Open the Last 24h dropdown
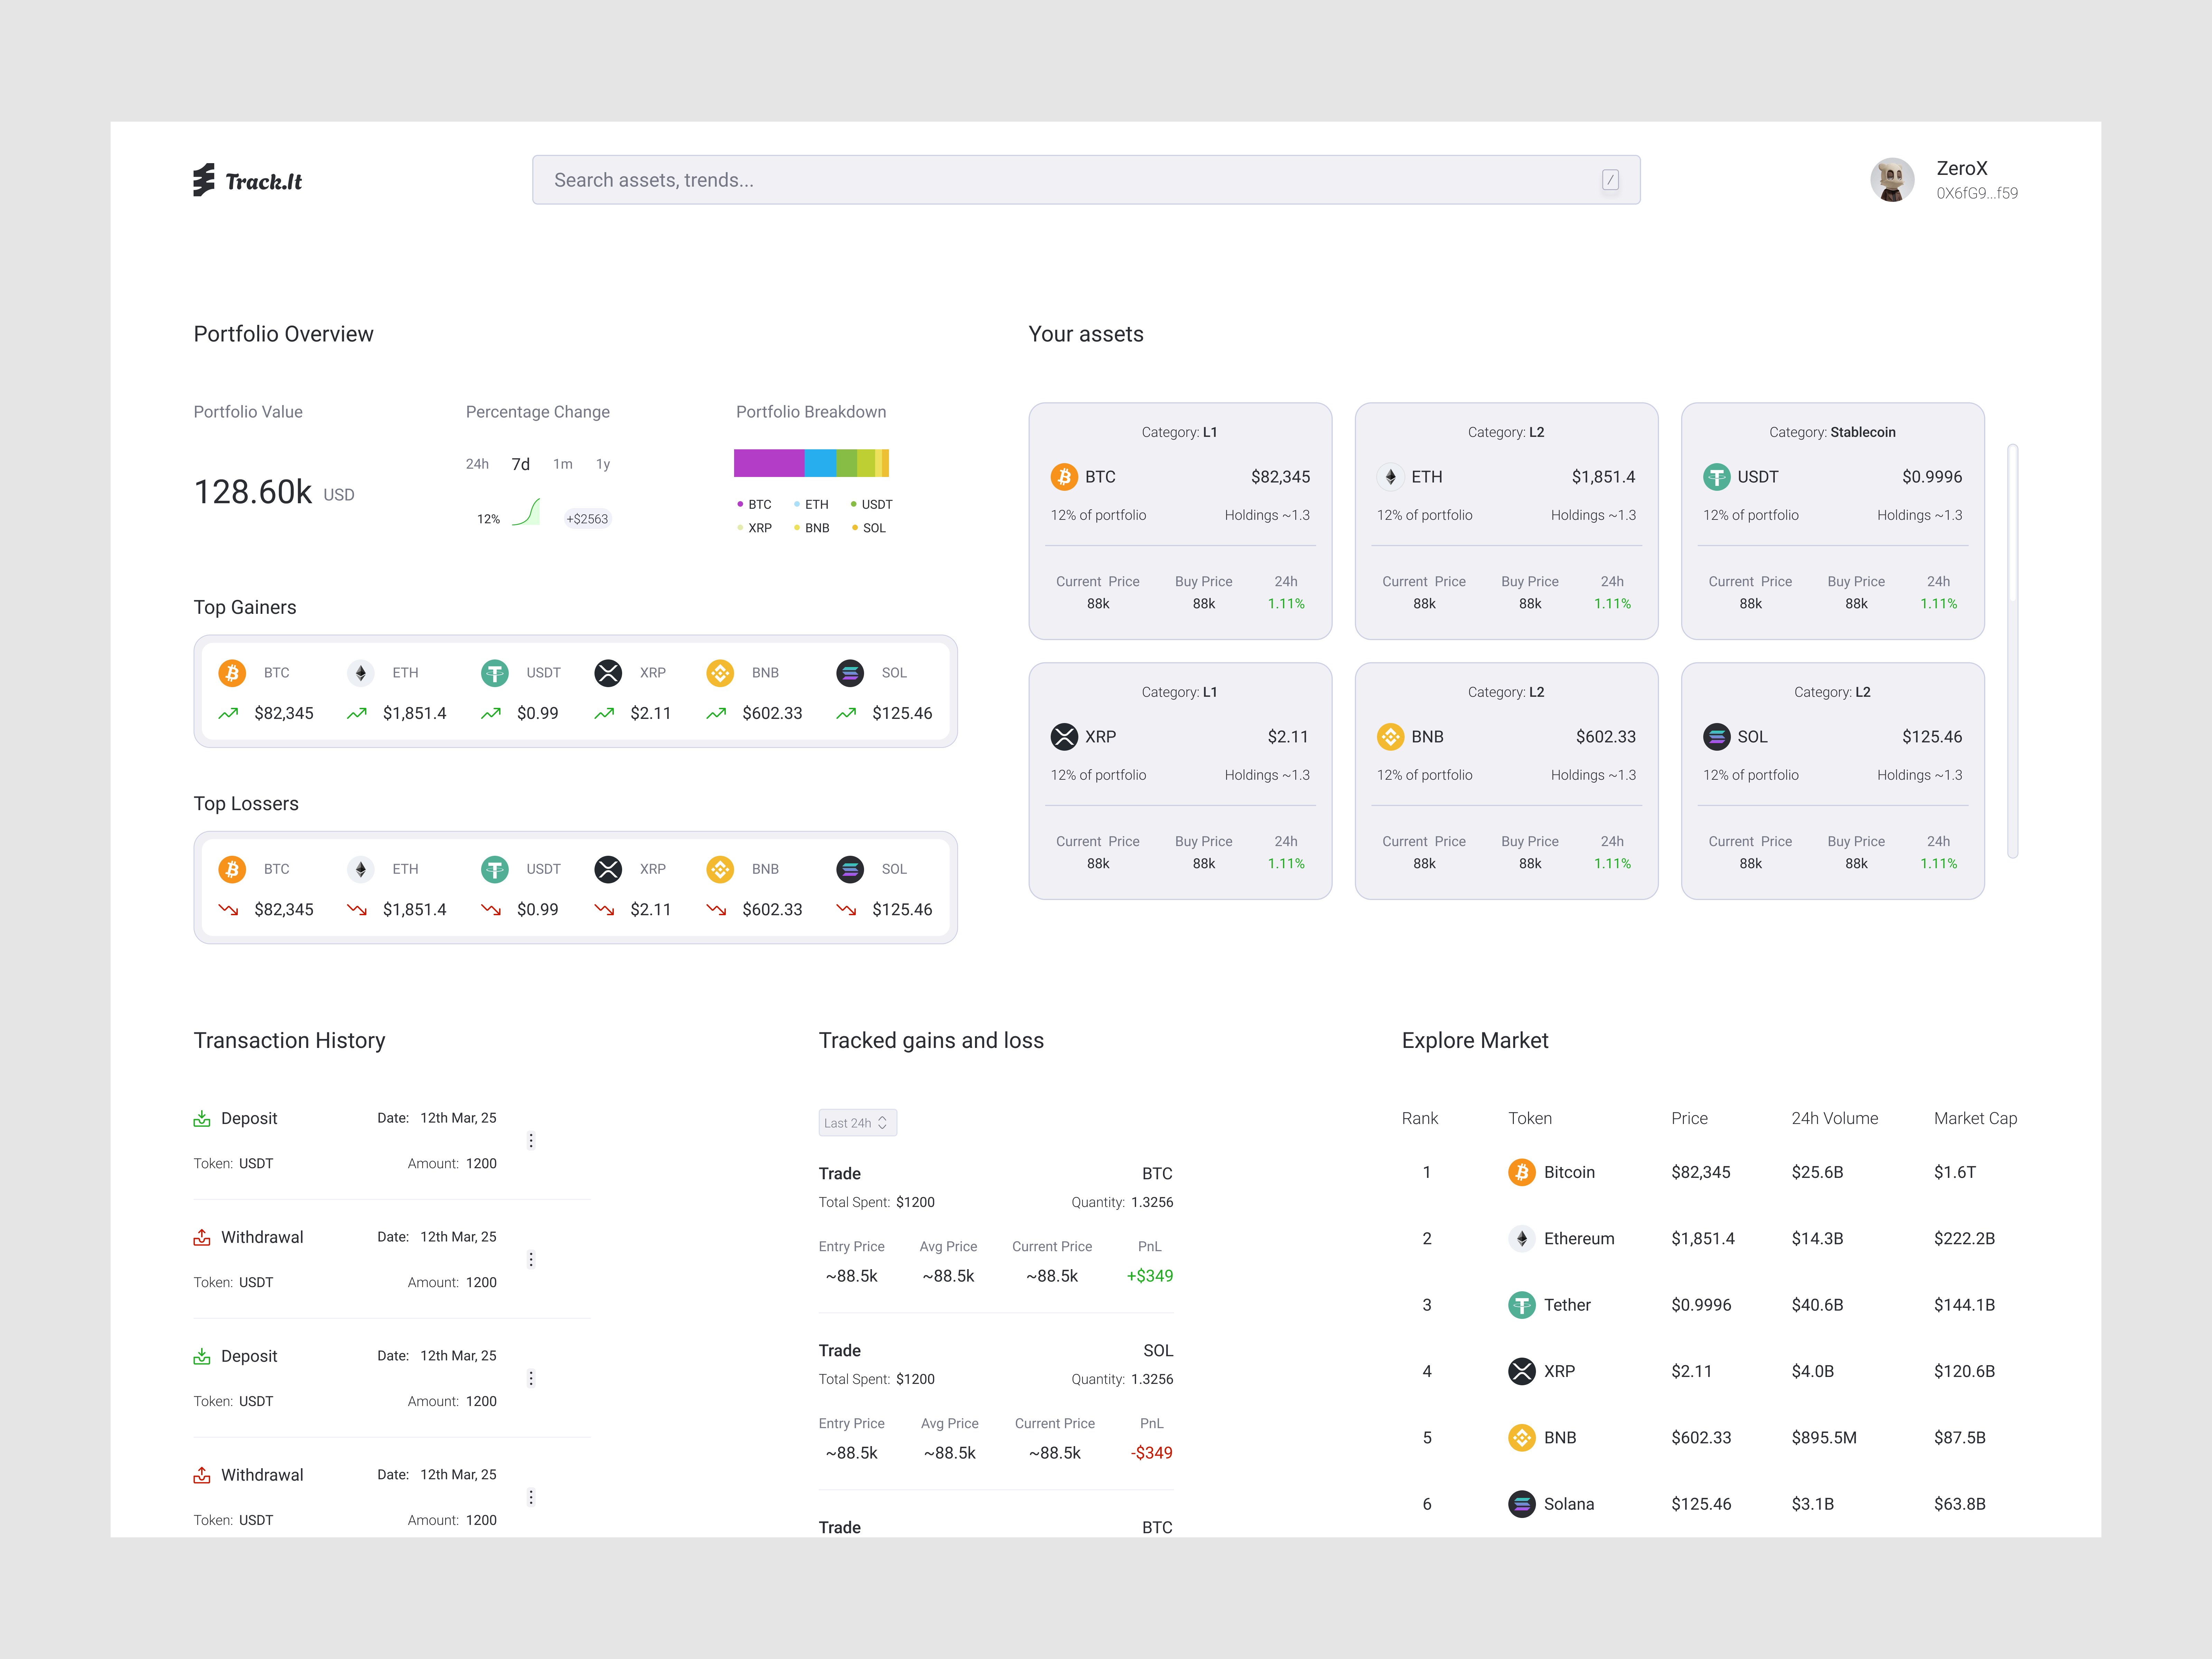This screenshot has width=2212, height=1659. tap(857, 1123)
